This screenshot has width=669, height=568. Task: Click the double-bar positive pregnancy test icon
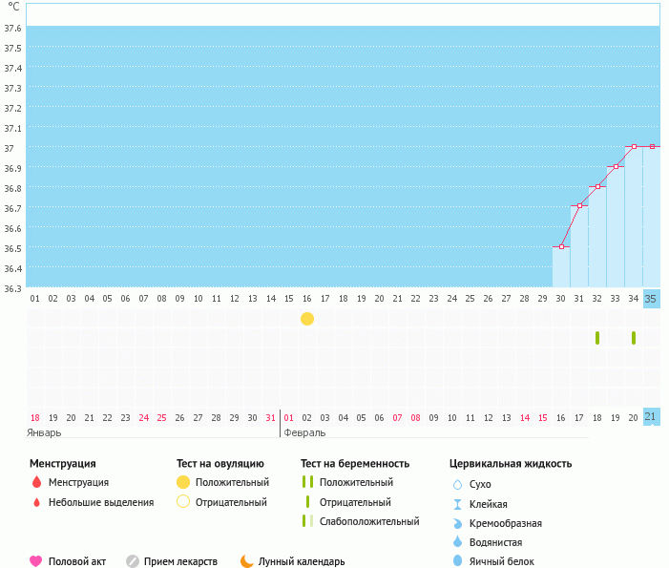tap(307, 482)
